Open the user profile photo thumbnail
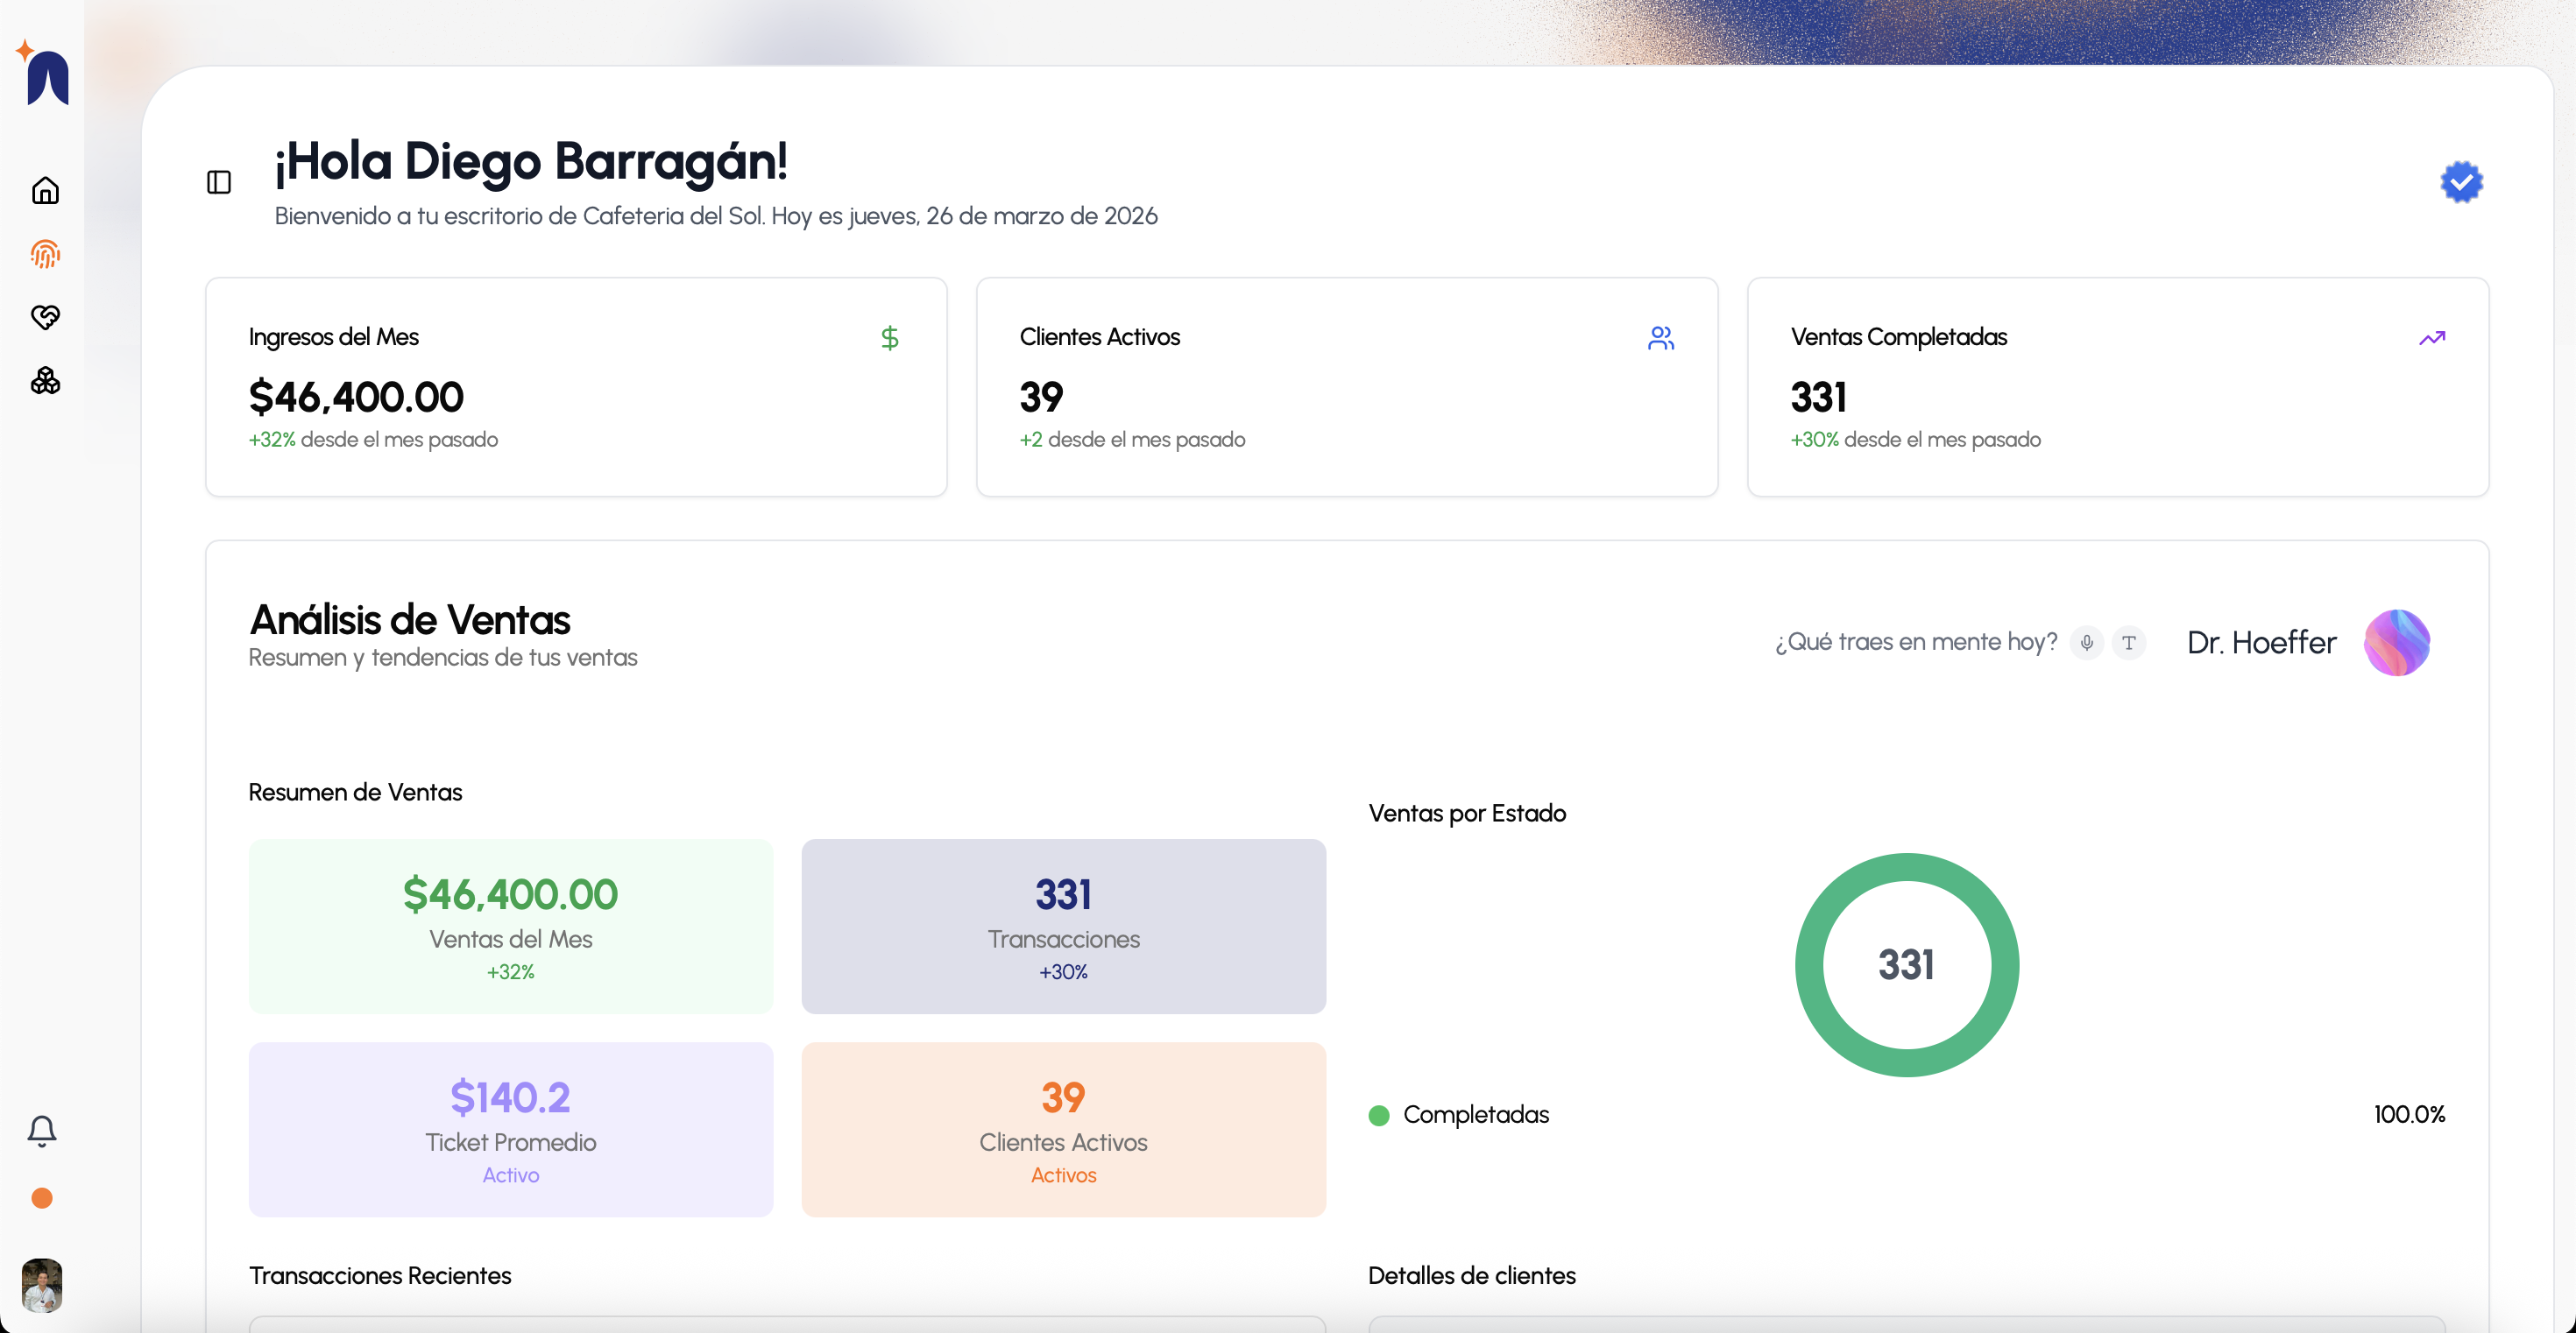The image size is (2576, 1333). pos(42,1284)
